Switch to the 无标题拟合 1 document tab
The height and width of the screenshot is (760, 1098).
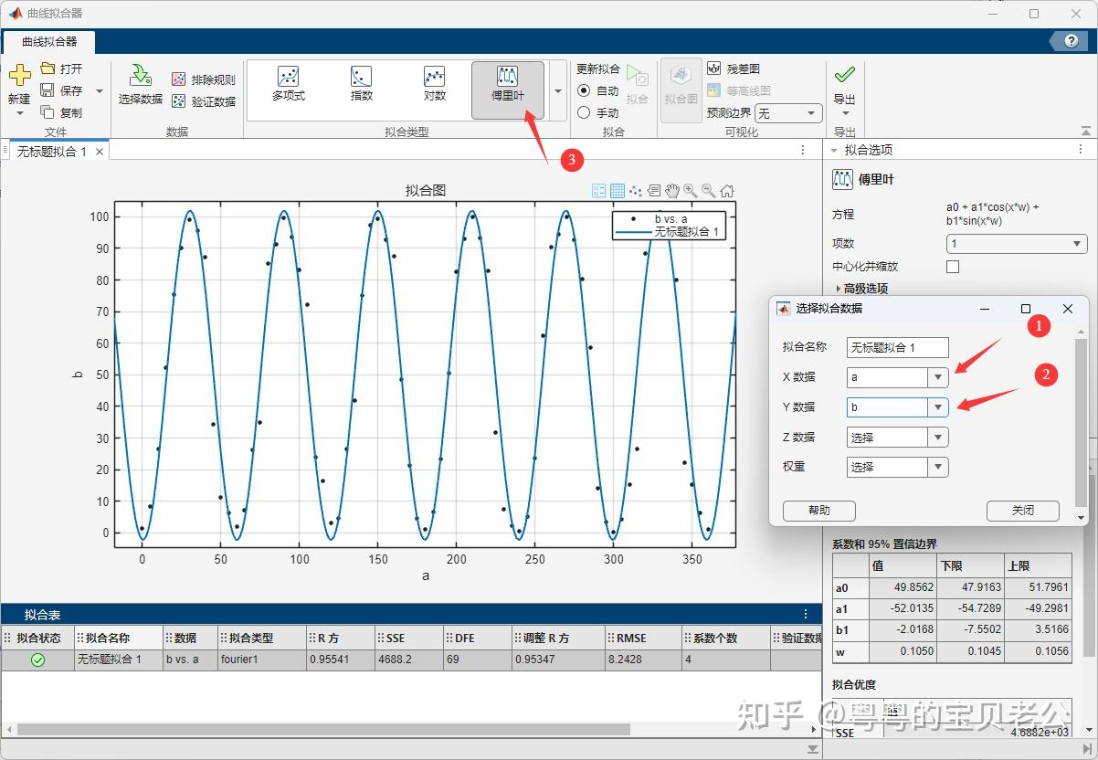click(52, 150)
